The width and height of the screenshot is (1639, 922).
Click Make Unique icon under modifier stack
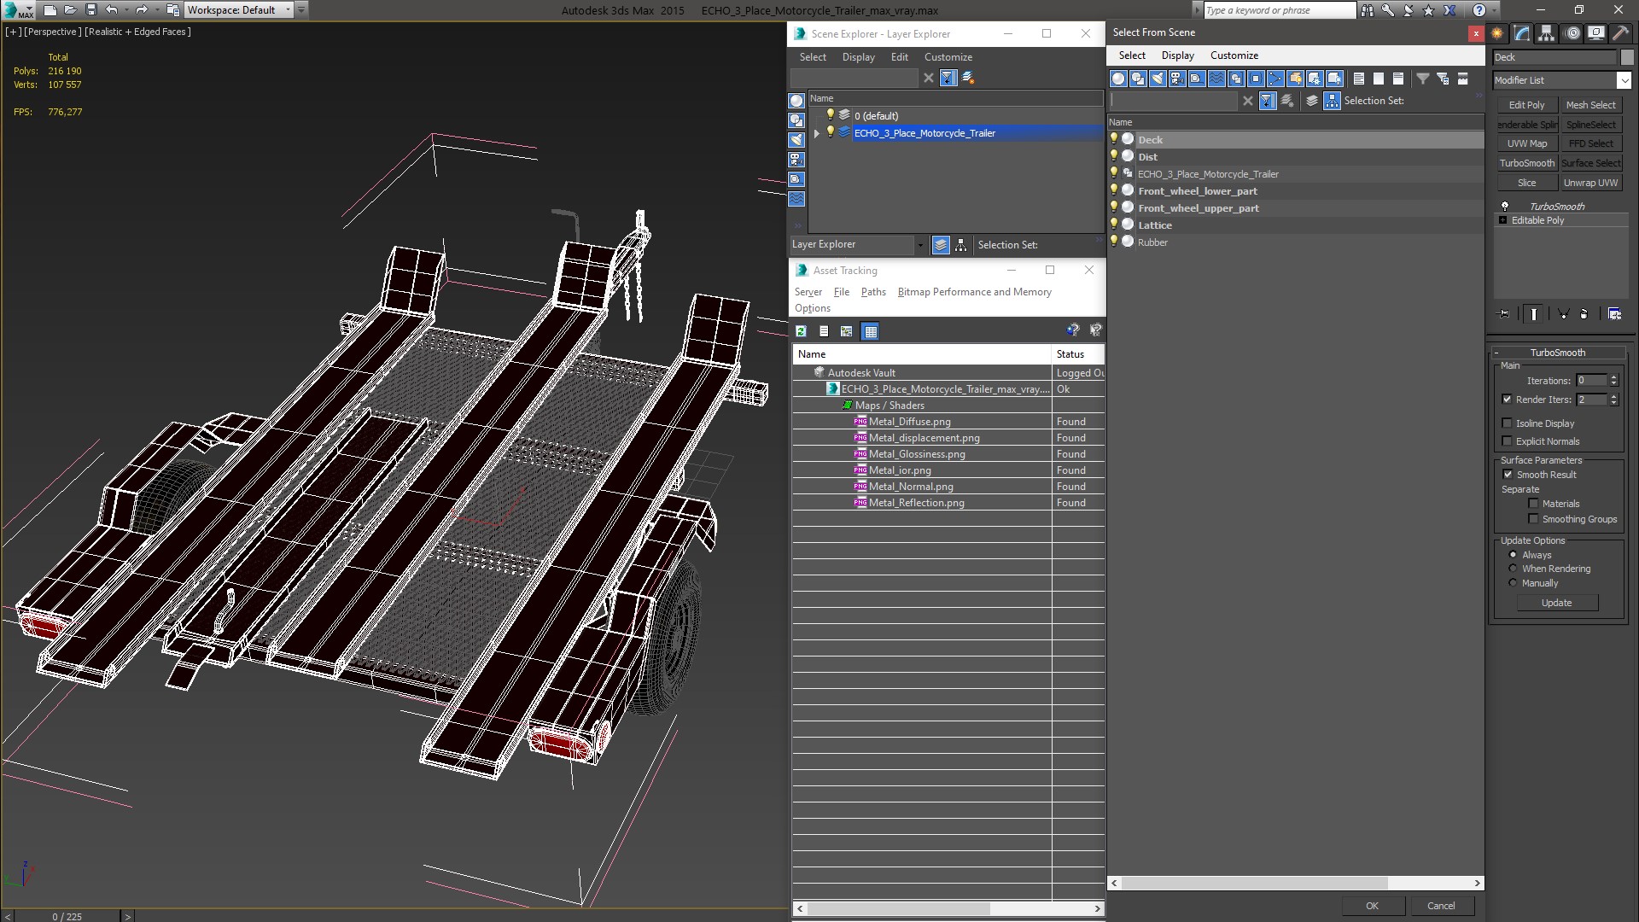point(1564,314)
